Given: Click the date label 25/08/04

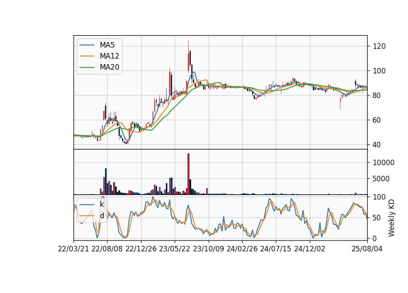Looking at the screenshot, I should [367, 249].
